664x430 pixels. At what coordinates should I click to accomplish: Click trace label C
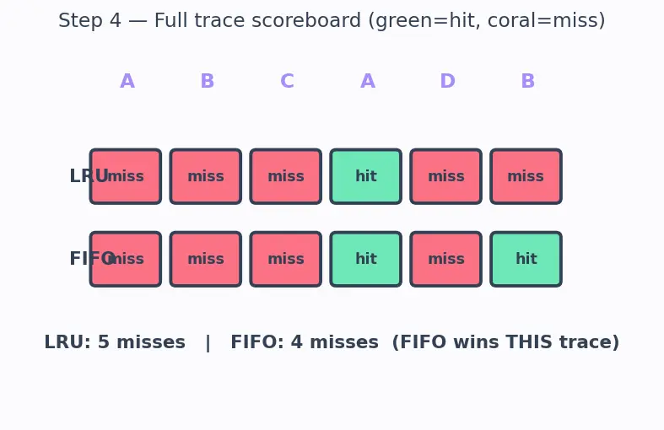tap(287, 81)
